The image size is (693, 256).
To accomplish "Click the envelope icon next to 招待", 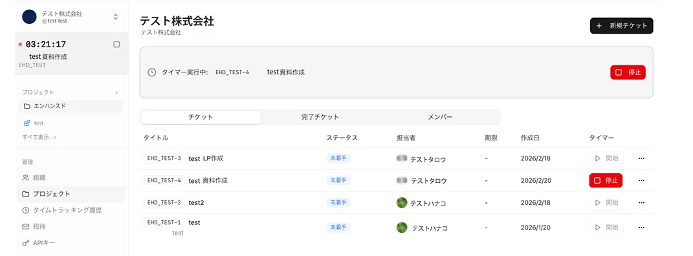I will 26,226.
